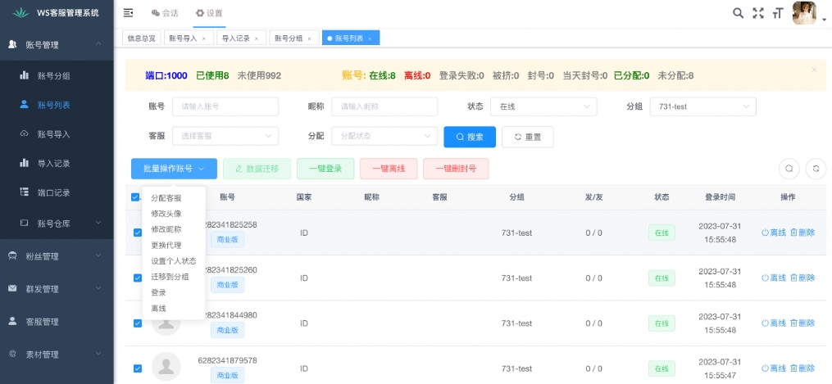Uncheck the row checkbox for 6282341825258
The width and height of the screenshot is (832, 384).
pyautogui.click(x=138, y=233)
